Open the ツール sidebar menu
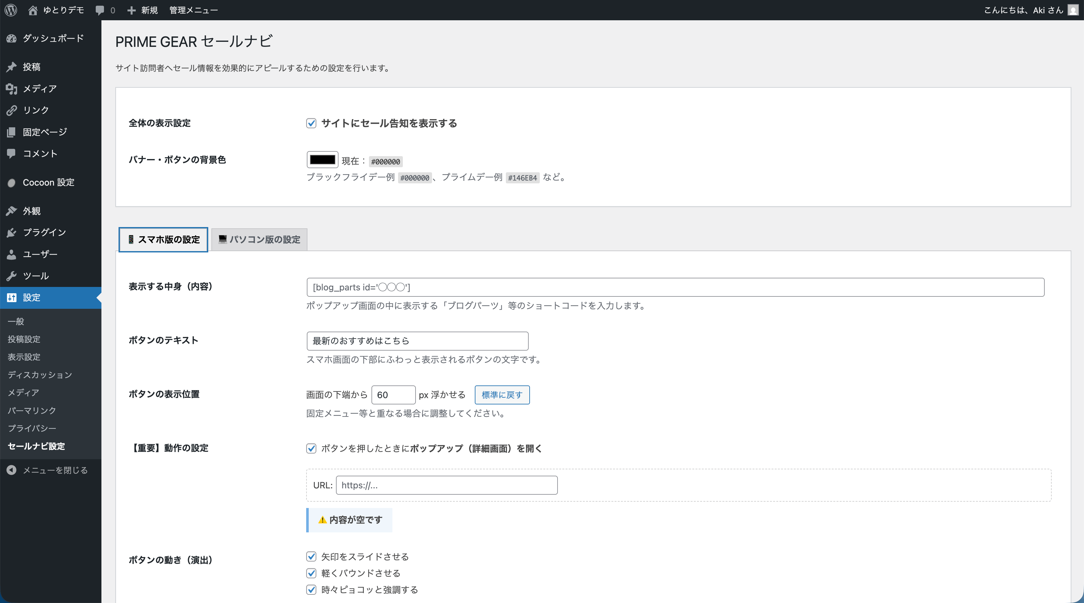 pyautogui.click(x=36, y=276)
